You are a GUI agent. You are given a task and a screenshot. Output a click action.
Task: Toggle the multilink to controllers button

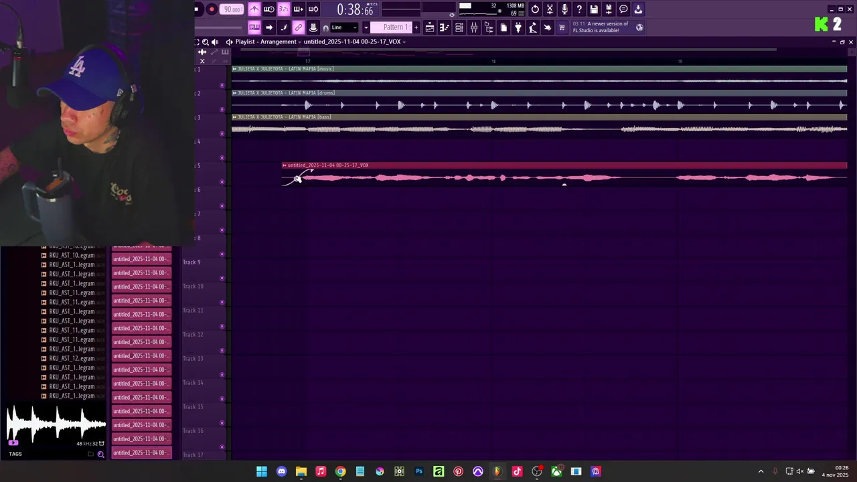[313, 27]
